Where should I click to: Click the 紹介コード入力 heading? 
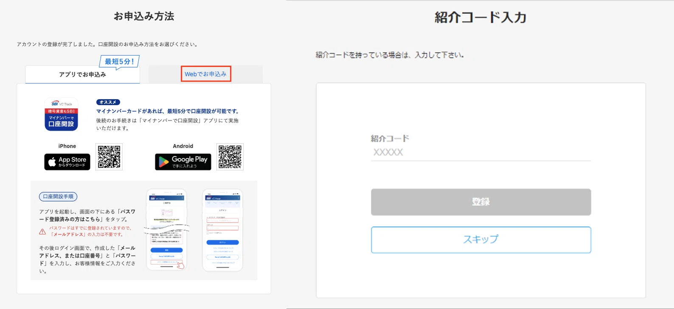[x=480, y=17]
